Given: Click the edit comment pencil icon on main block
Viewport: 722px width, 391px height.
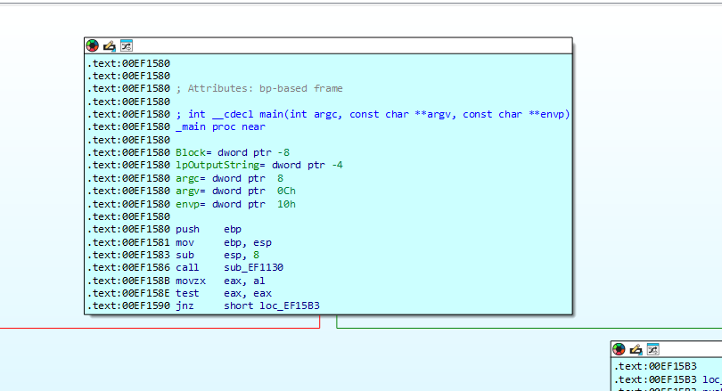Looking at the screenshot, I should tap(109, 45).
